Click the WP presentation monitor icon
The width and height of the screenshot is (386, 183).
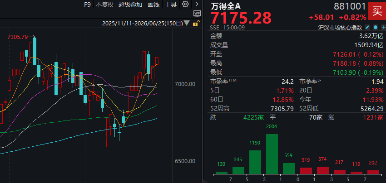197,14
